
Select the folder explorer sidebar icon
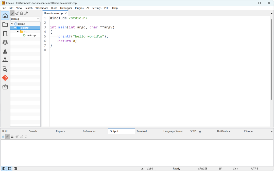tap(5, 25)
